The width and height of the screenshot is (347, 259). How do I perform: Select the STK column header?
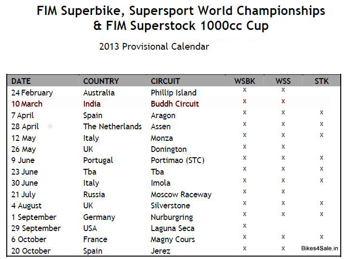[321, 81]
